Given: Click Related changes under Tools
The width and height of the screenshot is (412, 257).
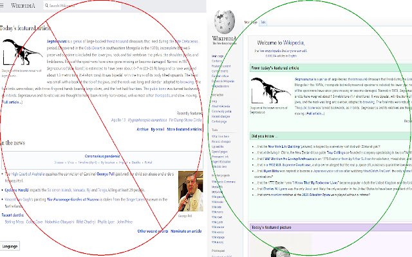Looking at the screenshot, I should coord(221,141).
